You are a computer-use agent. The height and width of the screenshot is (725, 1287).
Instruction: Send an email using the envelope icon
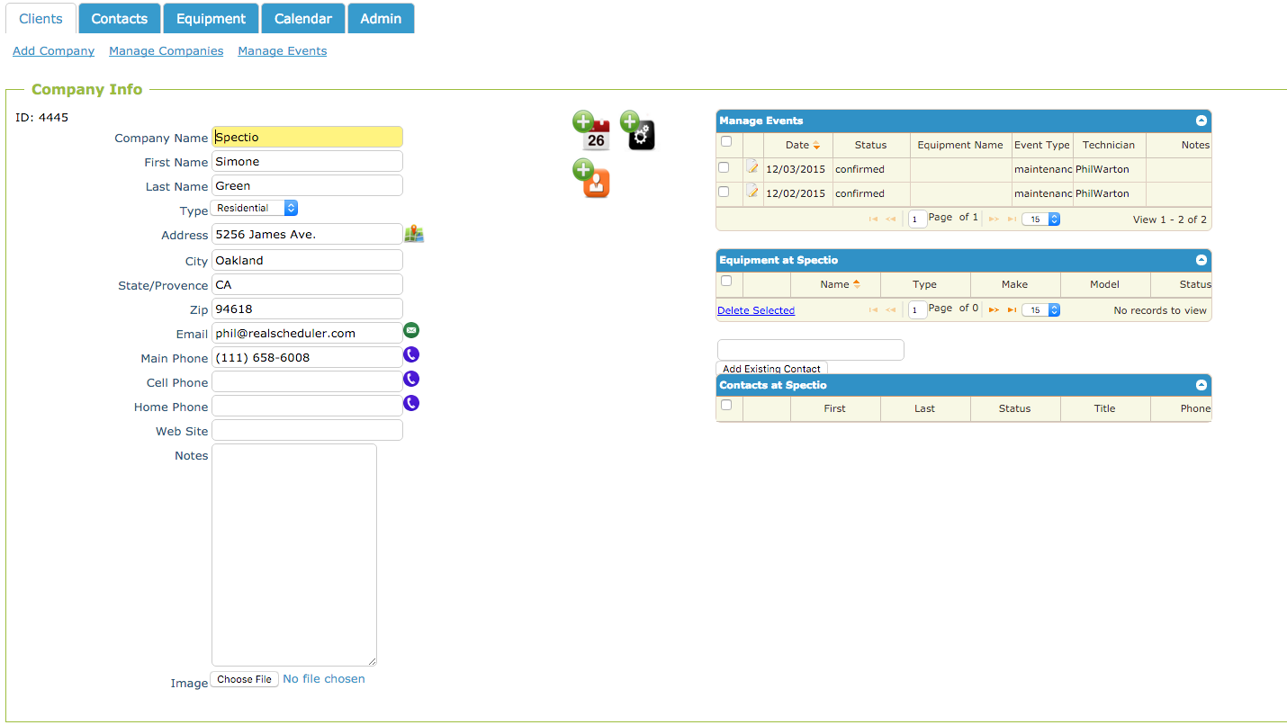pyautogui.click(x=411, y=330)
